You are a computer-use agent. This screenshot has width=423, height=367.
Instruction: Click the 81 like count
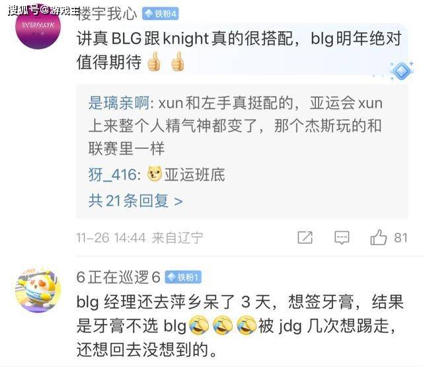click(401, 238)
